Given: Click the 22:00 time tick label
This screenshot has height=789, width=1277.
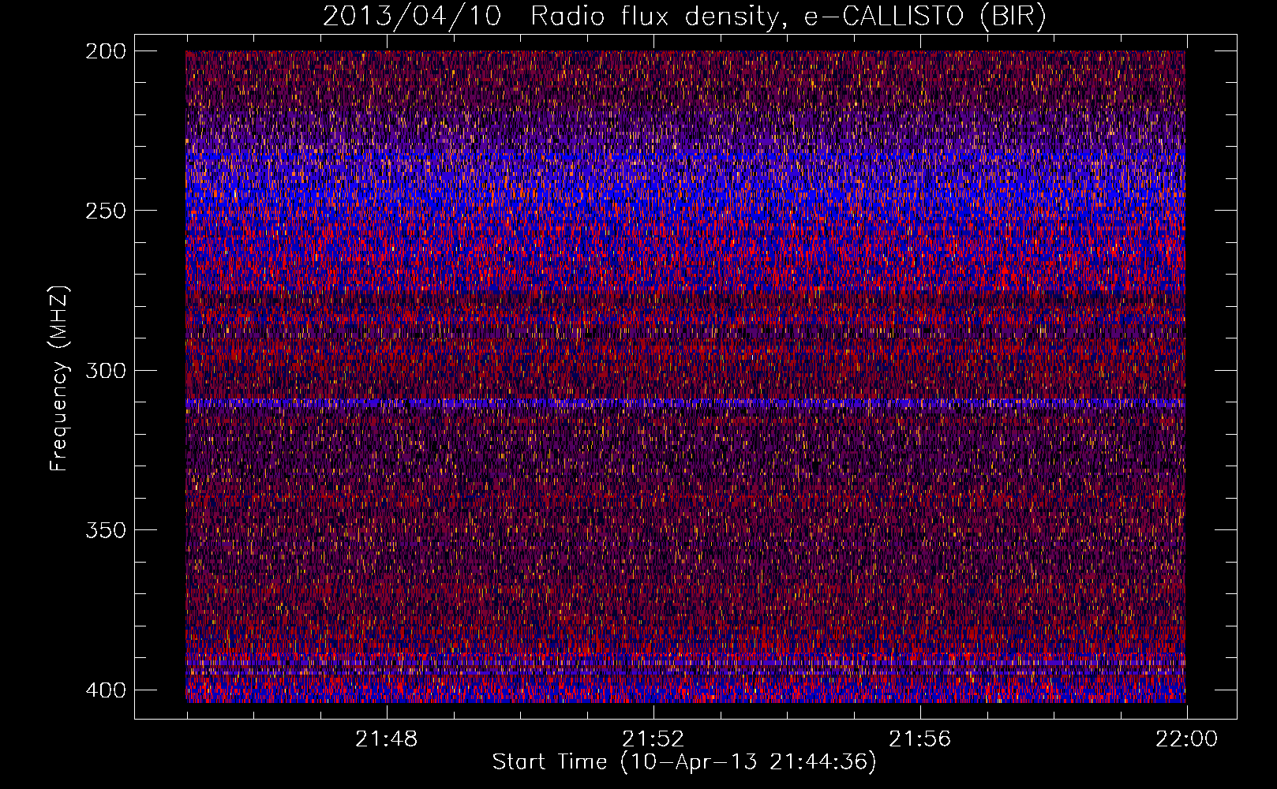Looking at the screenshot, I should (1187, 739).
